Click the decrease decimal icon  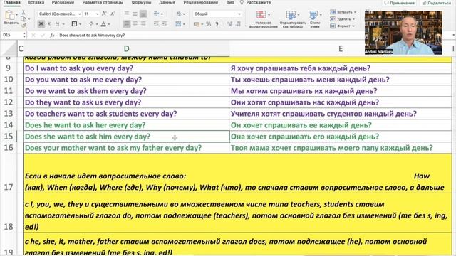(x=238, y=24)
